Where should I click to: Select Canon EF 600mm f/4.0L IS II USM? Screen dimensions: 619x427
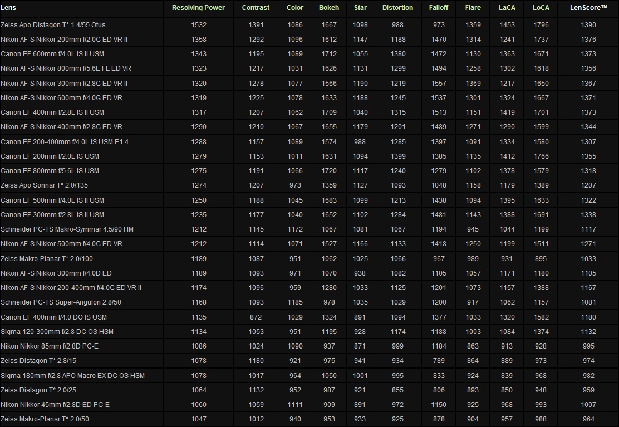pyautogui.click(x=52, y=54)
